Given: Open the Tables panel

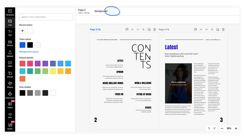Looking at the screenshot, I should pos(10,105).
